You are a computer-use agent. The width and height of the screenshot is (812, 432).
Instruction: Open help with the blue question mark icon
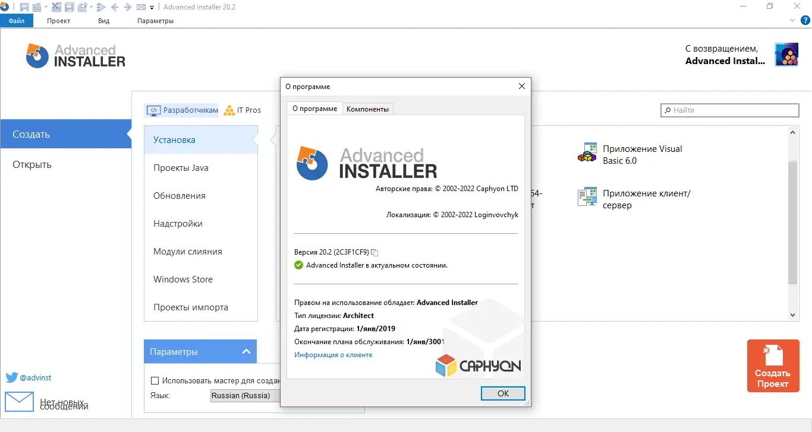pos(806,21)
